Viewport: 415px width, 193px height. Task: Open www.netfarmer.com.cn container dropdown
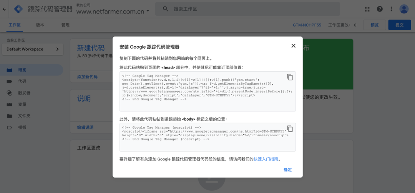coord(113,11)
